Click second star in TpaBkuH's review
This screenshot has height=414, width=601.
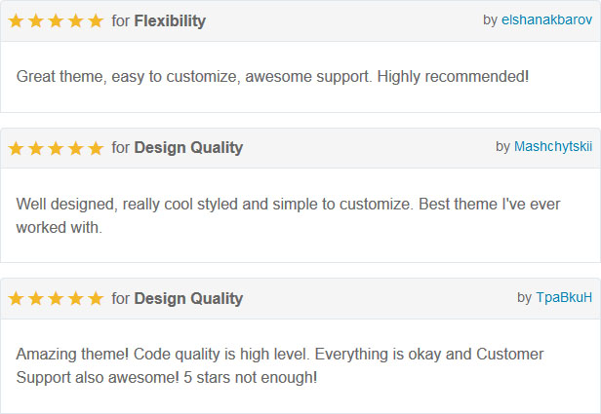coord(36,298)
